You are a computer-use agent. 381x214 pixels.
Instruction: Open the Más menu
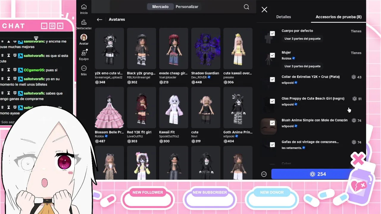[x=84, y=70]
